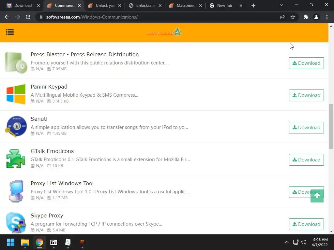Click the scrollbar down arrow
Screen dimensions: 334x250
click(x=331, y=231)
